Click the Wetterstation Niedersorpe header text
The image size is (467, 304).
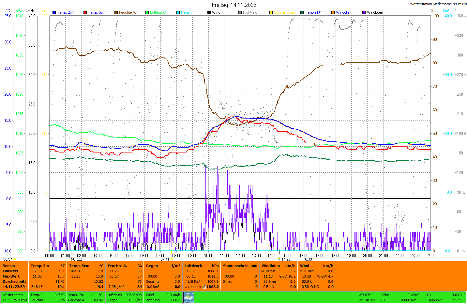coord(438,4)
